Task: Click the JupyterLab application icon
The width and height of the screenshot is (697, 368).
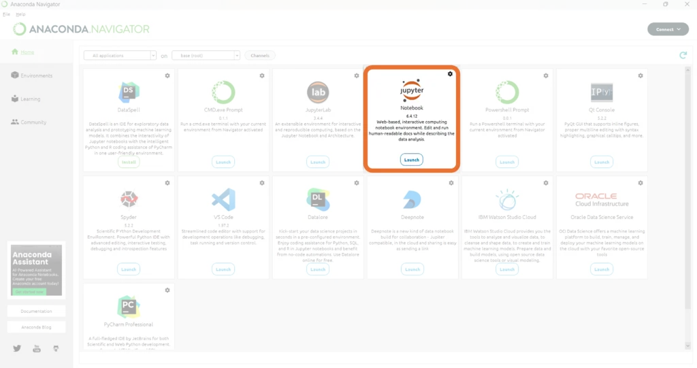Action: point(318,92)
